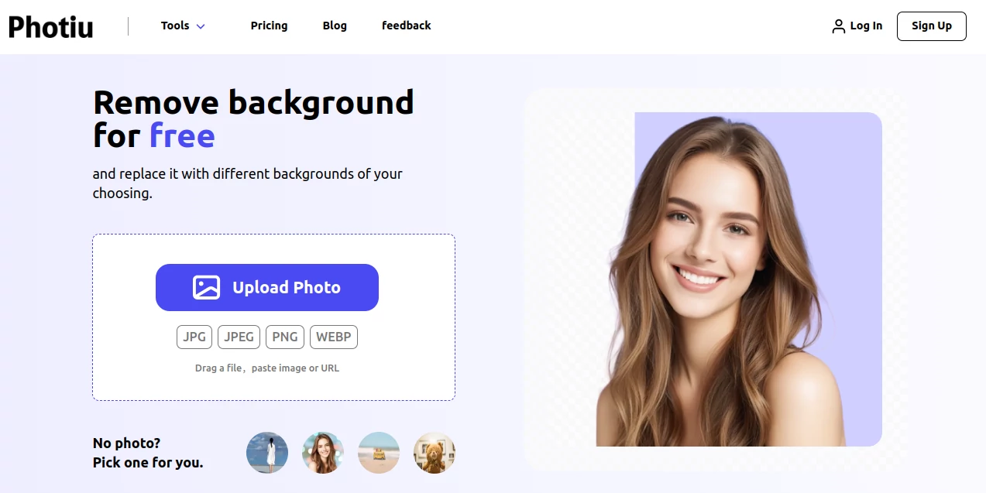Viewport: 986px width, 493px height.
Task: Click the Photiu logo
Action: (50, 26)
